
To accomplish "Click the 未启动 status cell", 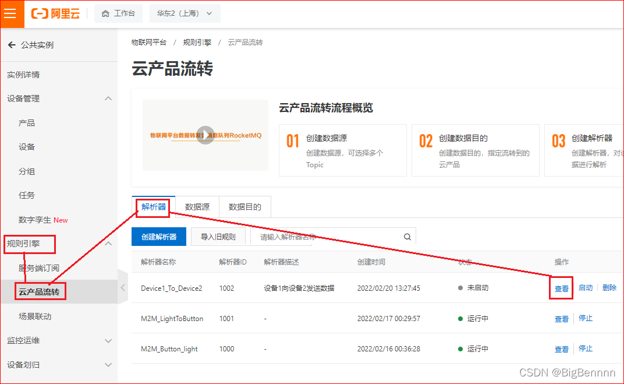I will 473,288.
